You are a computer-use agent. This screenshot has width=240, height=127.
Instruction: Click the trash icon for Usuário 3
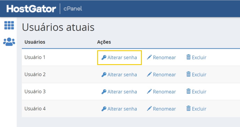[188, 91]
